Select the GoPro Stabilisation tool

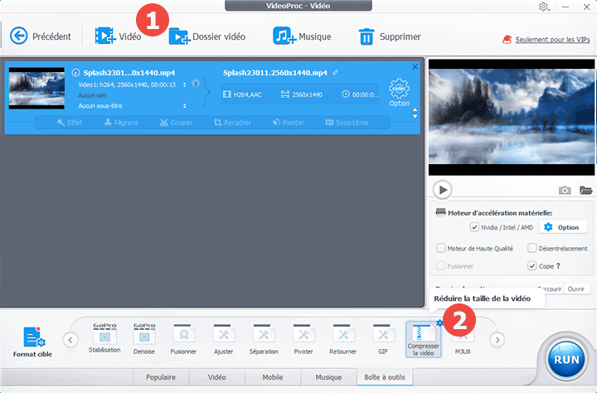pos(104,338)
